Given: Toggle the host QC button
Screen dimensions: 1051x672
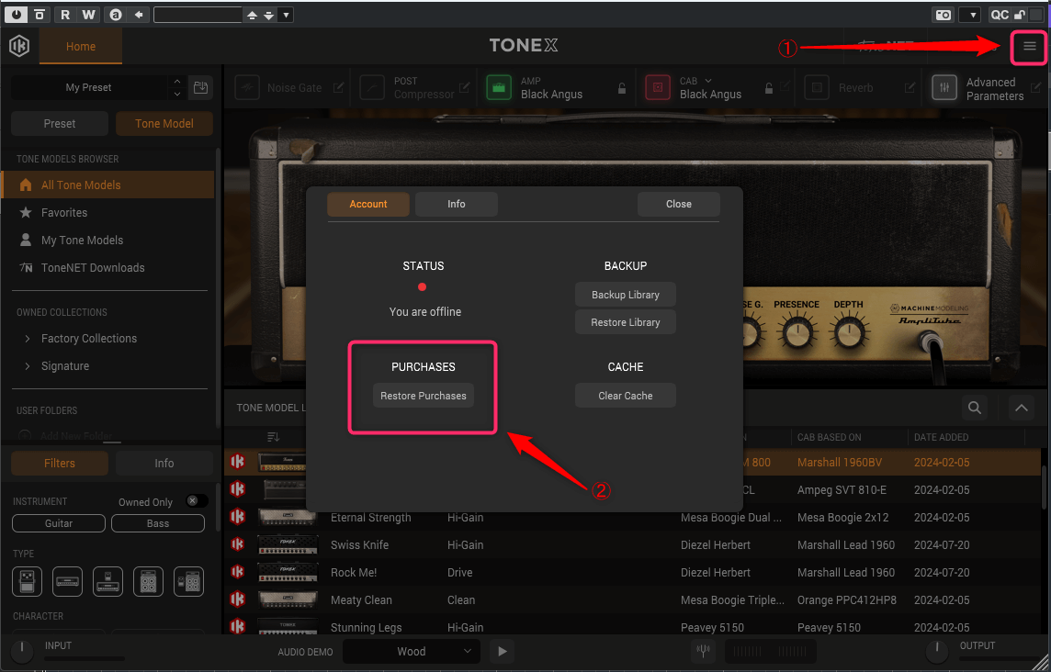Looking at the screenshot, I should click(1000, 15).
